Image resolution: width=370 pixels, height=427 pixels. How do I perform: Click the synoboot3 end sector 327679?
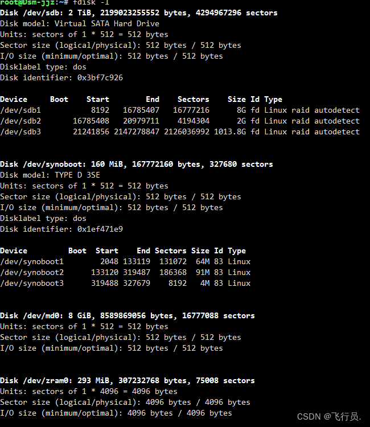tap(137, 284)
